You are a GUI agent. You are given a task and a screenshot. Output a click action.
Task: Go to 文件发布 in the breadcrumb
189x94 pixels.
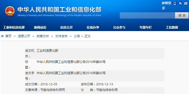[61, 36]
